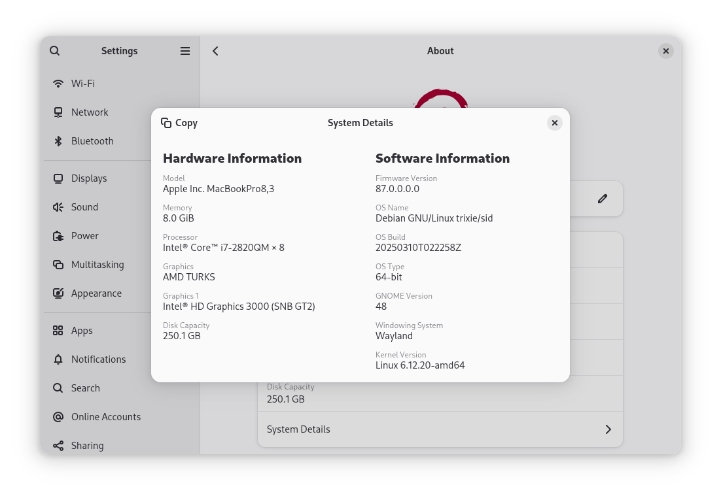Click the Sharing icon in sidebar
Screen dimensions: 721x498
click(x=58, y=446)
